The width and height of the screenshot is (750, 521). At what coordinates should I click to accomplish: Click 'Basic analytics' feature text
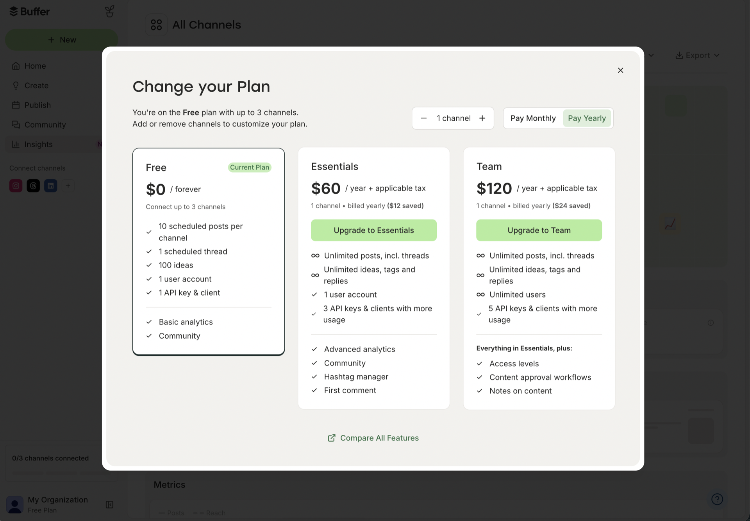186,322
